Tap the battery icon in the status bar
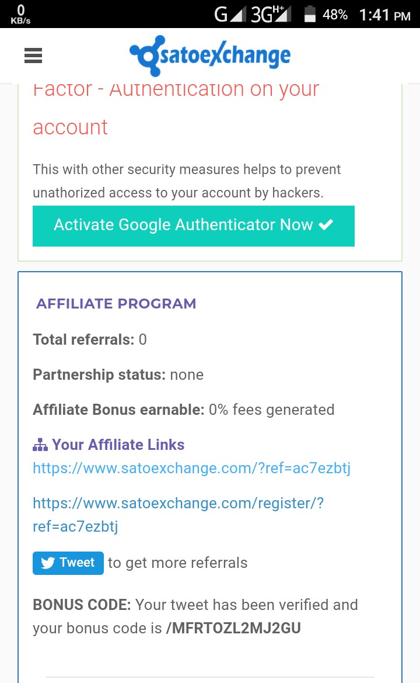The width and height of the screenshot is (420, 683). (x=310, y=14)
